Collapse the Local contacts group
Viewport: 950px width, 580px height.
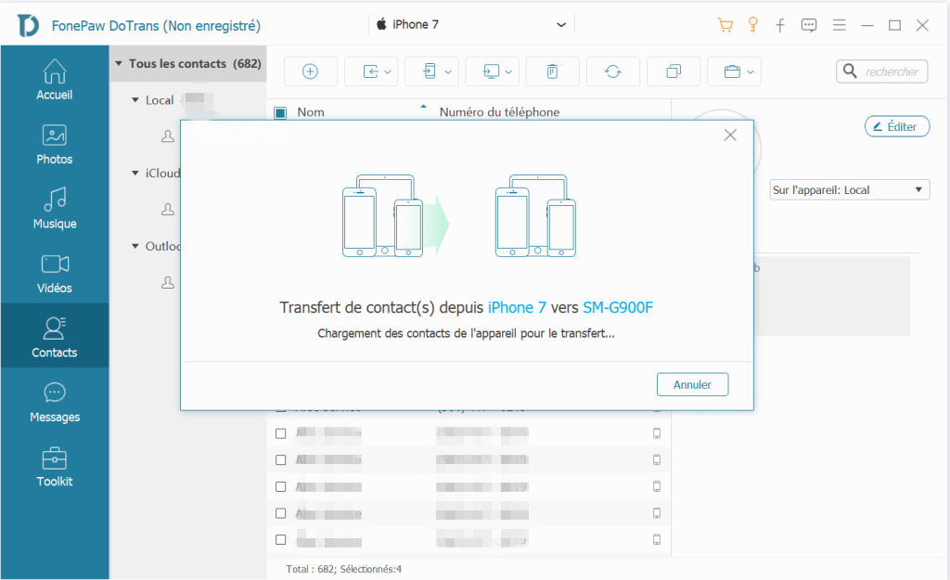pos(135,100)
